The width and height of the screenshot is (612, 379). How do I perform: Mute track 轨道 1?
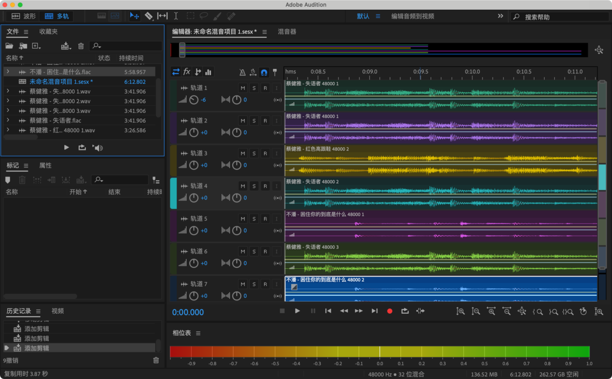coord(243,88)
